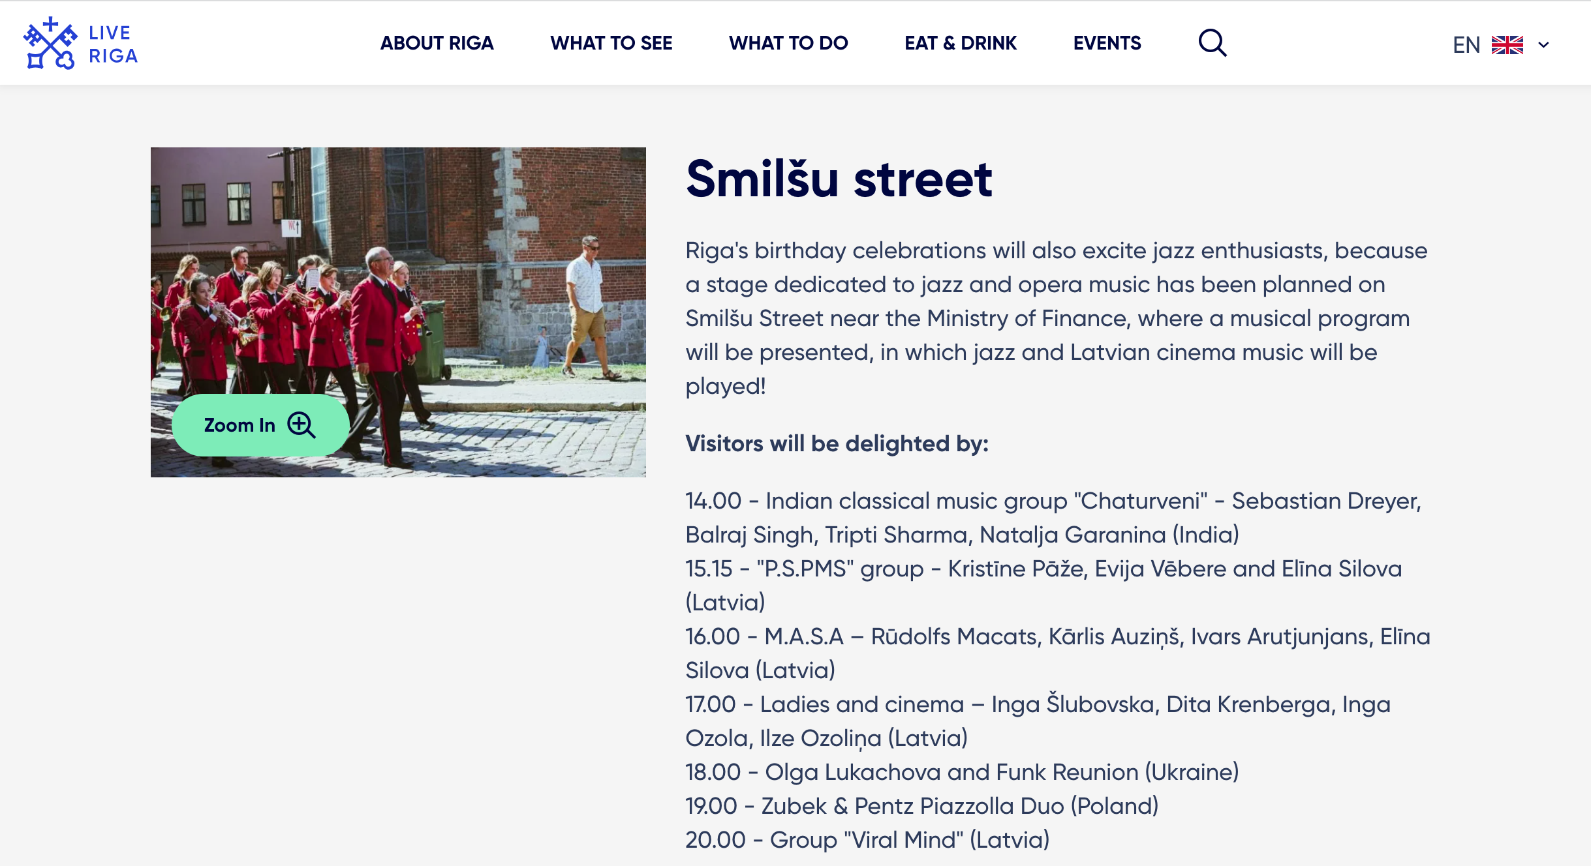Screen dimensions: 1591x866
Task: Click the UK flag language icon
Action: click(1507, 45)
